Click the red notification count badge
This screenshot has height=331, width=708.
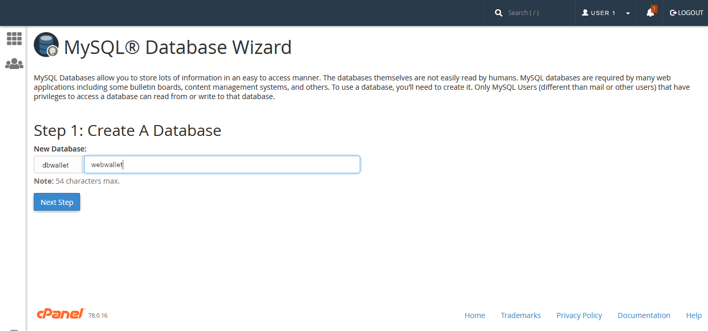click(654, 8)
